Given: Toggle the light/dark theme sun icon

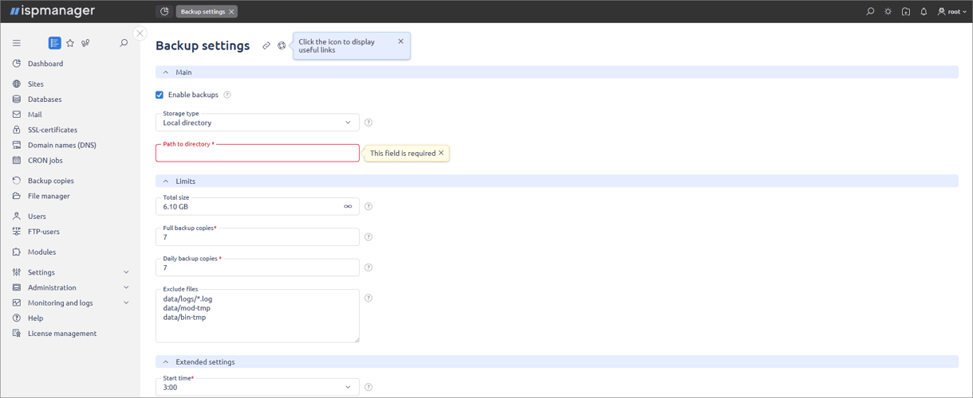Looking at the screenshot, I should point(888,12).
